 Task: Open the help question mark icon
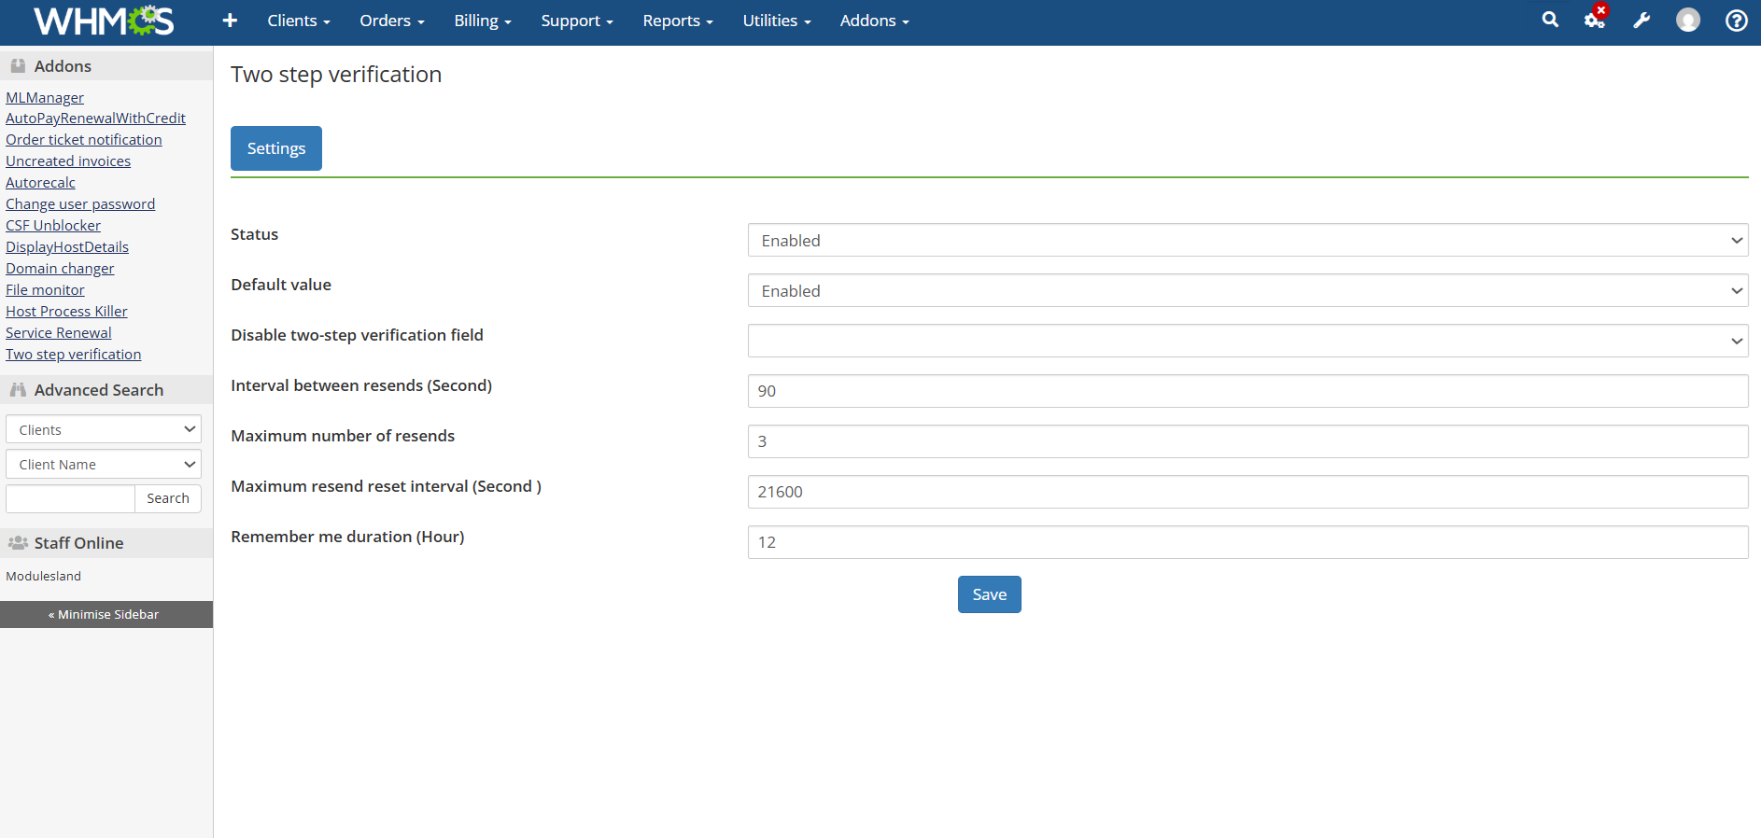point(1737,20)
